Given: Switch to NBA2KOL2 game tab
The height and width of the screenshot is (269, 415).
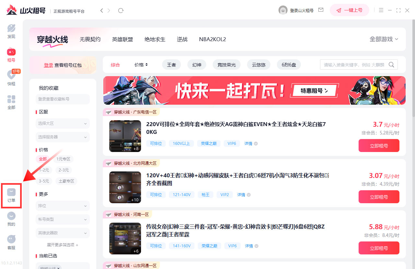Looking at the screenshot, I should [212, 39].
